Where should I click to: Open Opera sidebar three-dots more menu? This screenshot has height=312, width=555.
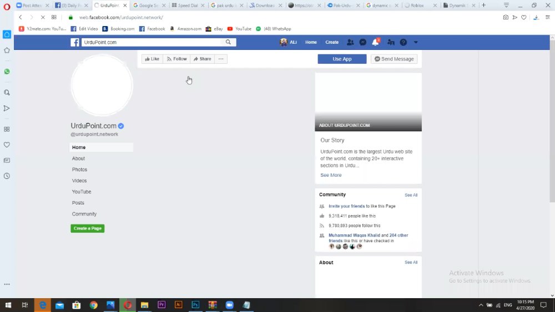(x=7, y=284)
